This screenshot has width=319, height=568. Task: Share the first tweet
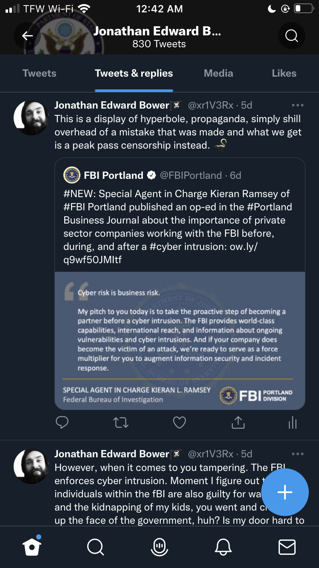tap(238, 422)
